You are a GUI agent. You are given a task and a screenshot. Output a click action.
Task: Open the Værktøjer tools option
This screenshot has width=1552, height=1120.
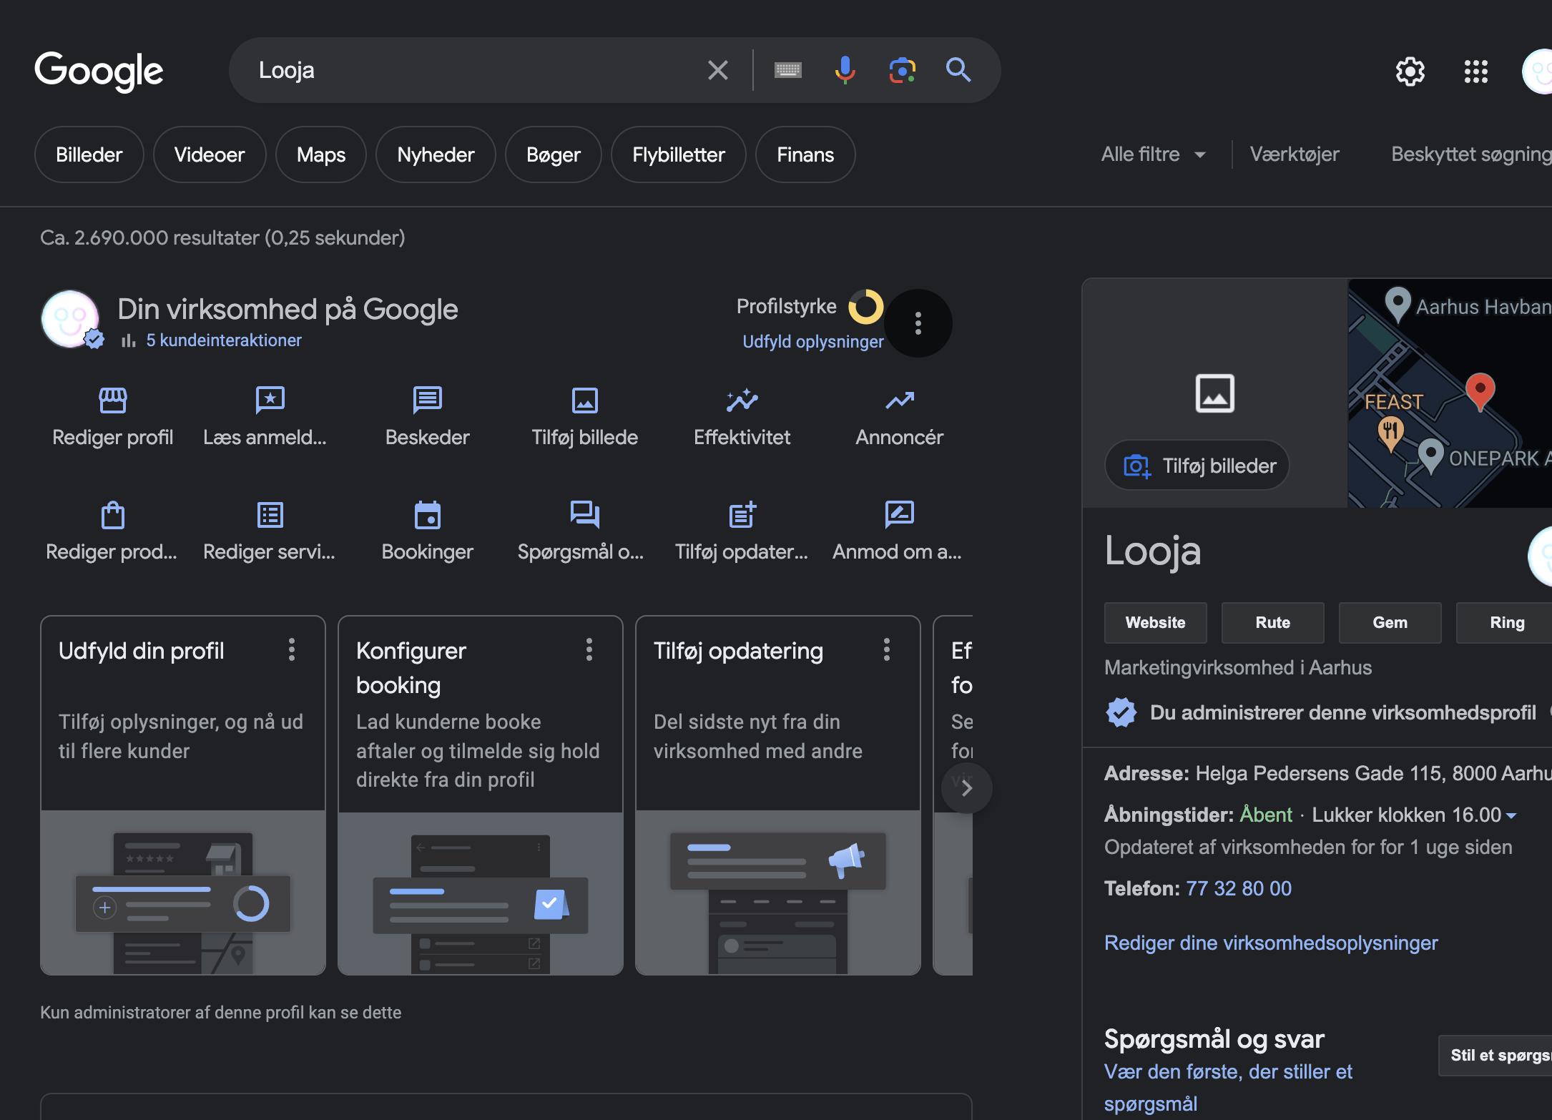coord(1295,154)
